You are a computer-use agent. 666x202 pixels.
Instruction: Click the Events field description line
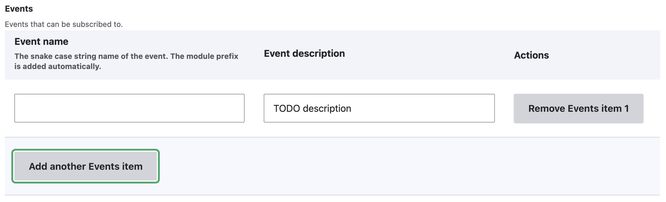(x=64, y=24)
